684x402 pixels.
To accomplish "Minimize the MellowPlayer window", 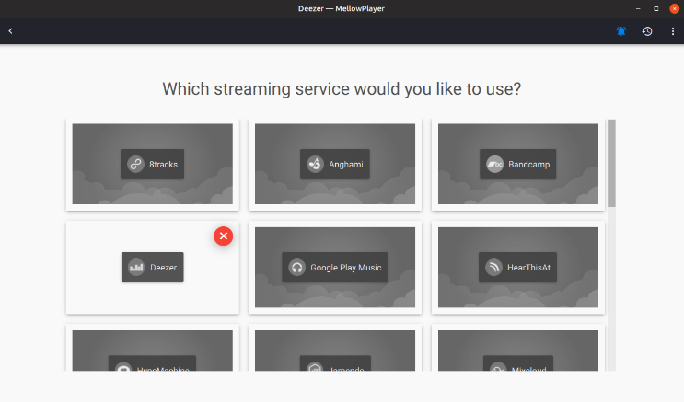I will pos(638,8).
